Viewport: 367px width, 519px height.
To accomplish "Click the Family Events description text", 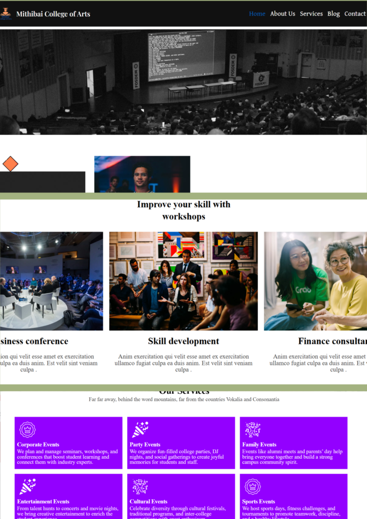I will click(x=292, y=457).
